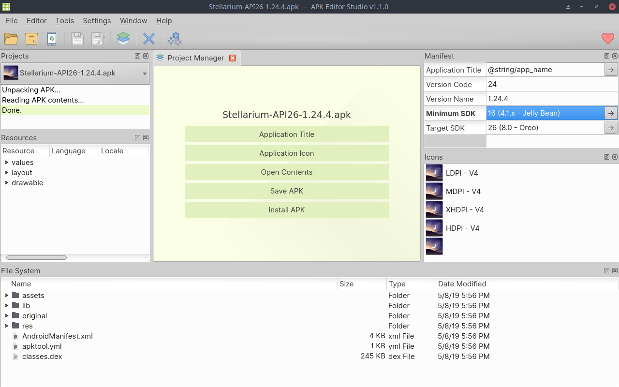Expand the assets folder
Screen dimensions: 619x387
[x=6, y=295]
